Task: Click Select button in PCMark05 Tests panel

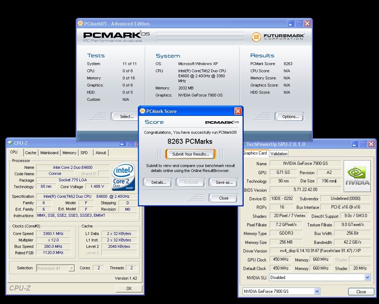Action: (x=125, y=117)
